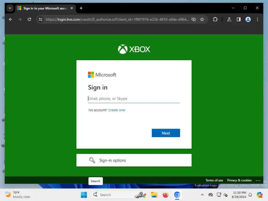Viewport: 268px width, 201px height.
Task: Toggle the browser side panel
Action: tap(239, 19)
